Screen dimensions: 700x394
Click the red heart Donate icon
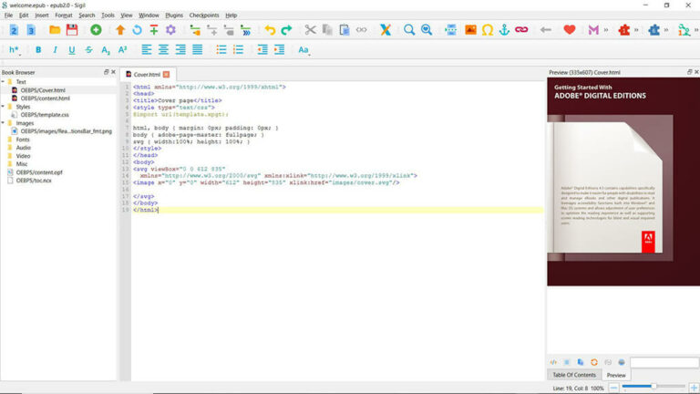[x=570, y=30]
